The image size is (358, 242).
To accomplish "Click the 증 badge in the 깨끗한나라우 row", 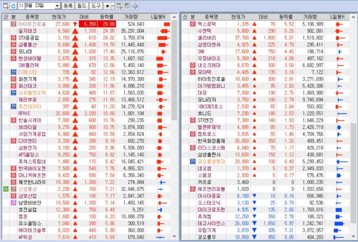I will point(13,182).
